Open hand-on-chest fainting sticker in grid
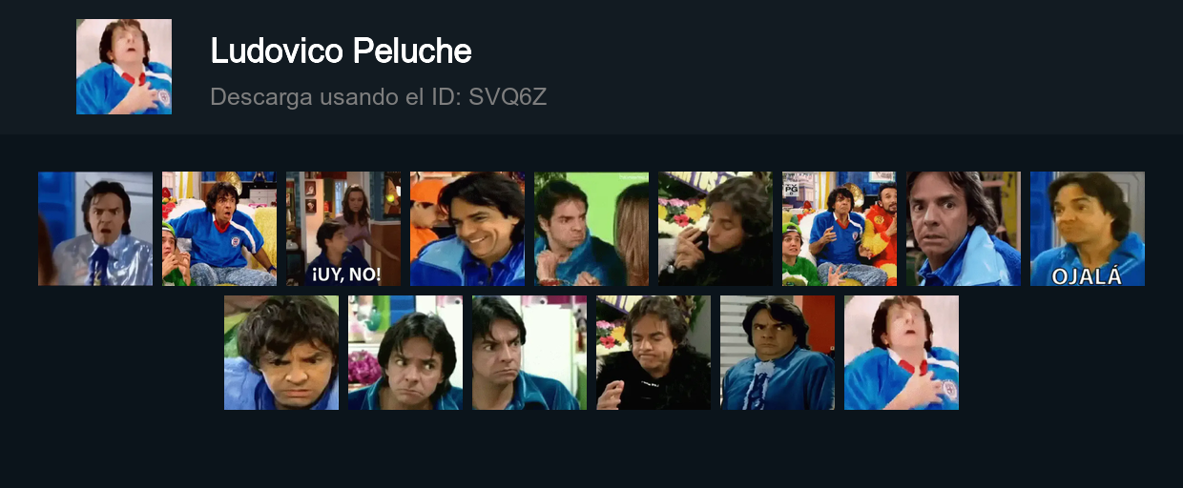1183x488 pixels. [x=902, y=353]
